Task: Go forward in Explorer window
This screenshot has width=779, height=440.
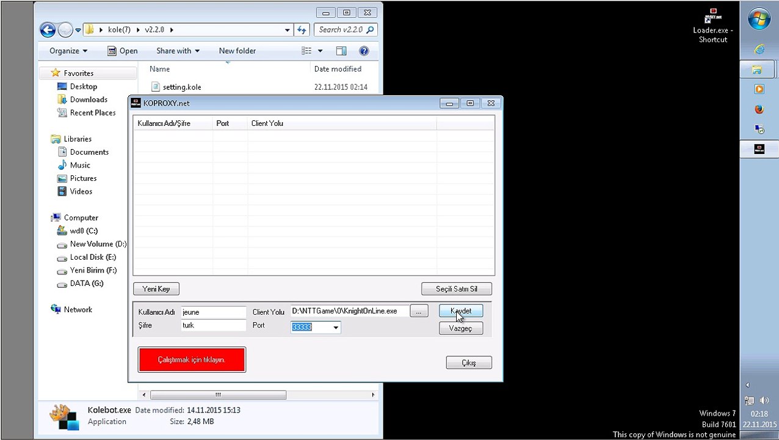Action: coord(65,29)
